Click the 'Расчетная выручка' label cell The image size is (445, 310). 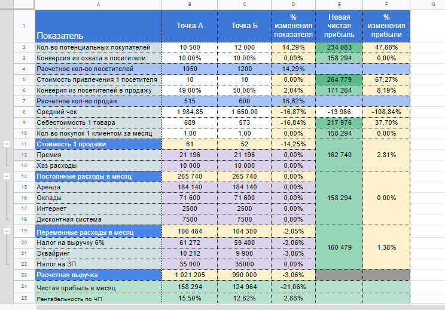pos(99,275)
